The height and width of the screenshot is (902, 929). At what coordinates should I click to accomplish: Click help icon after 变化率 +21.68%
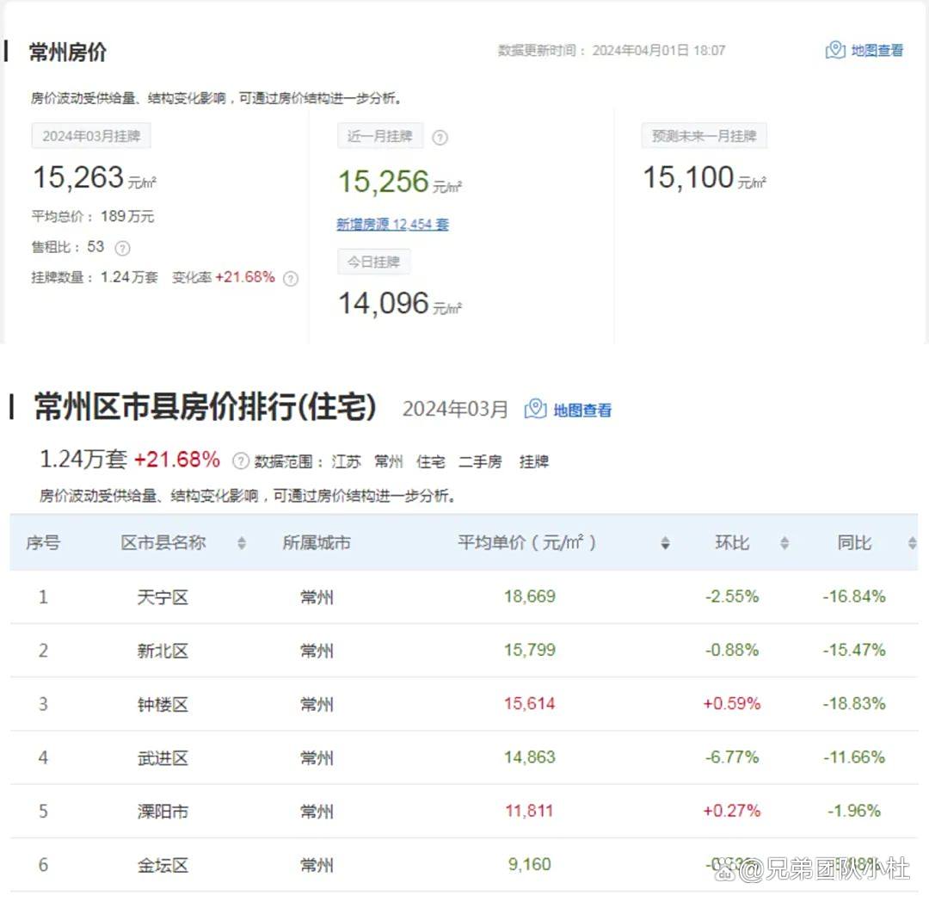(291, 278)
